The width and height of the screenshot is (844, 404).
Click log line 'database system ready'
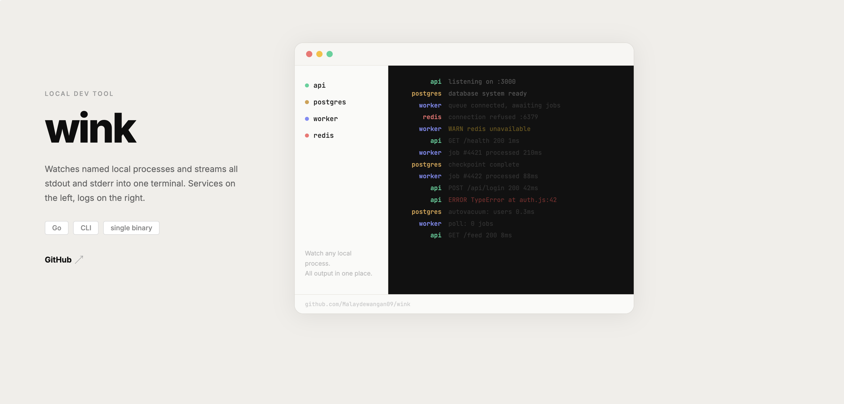click(x=487, y=94)
